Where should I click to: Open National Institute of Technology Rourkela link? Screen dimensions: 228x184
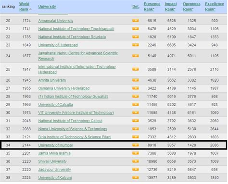pyautogui.click(x=72, y=37)
